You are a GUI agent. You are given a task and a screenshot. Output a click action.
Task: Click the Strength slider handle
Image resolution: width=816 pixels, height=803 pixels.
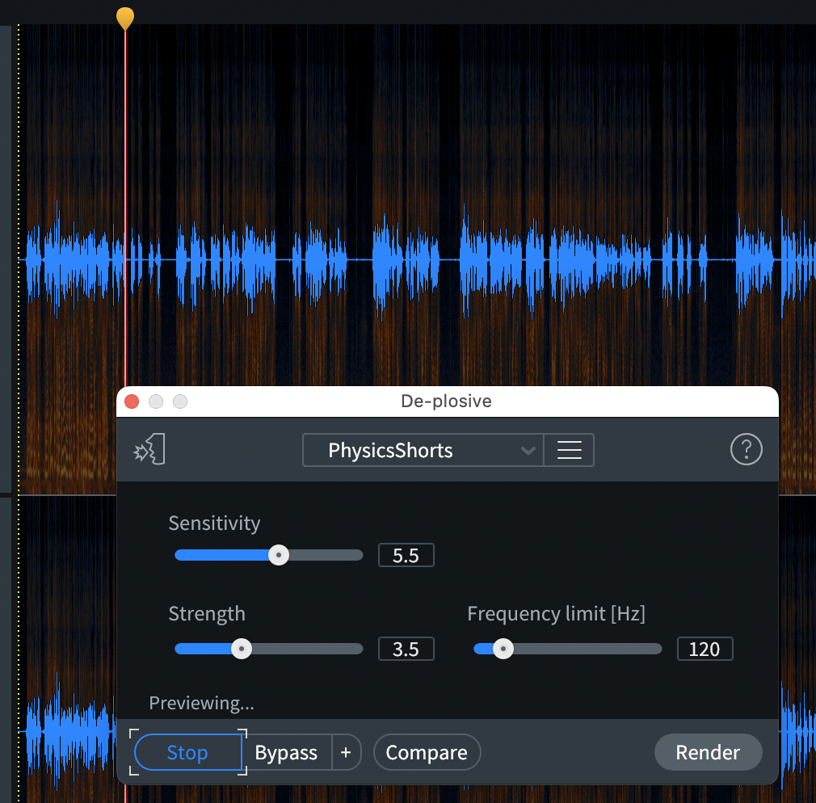coord(242,649)
